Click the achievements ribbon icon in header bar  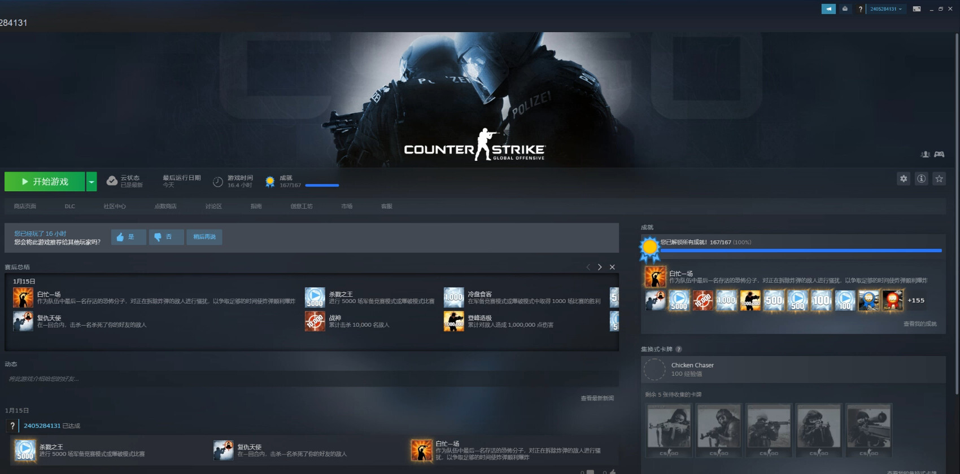[x=270, y=182]
